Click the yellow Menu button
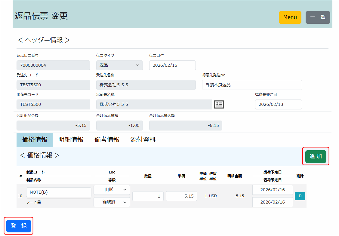Viewport: 339px width, 236px height. tap(290, 17)
